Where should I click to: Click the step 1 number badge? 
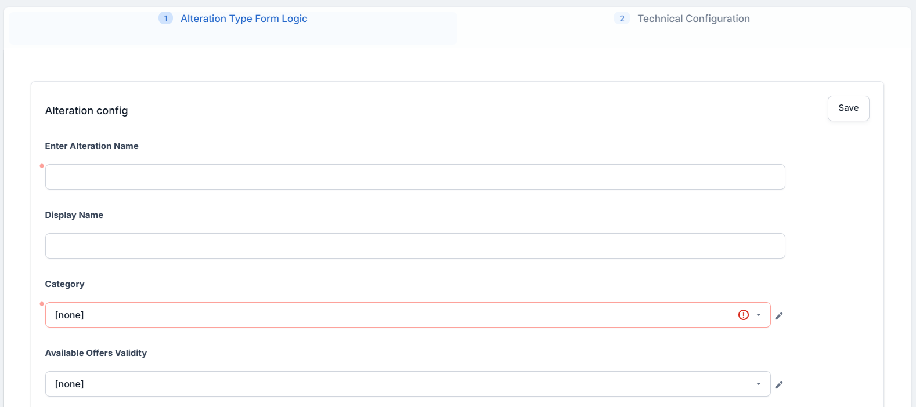pyautogui.click(x=165, y=19)
